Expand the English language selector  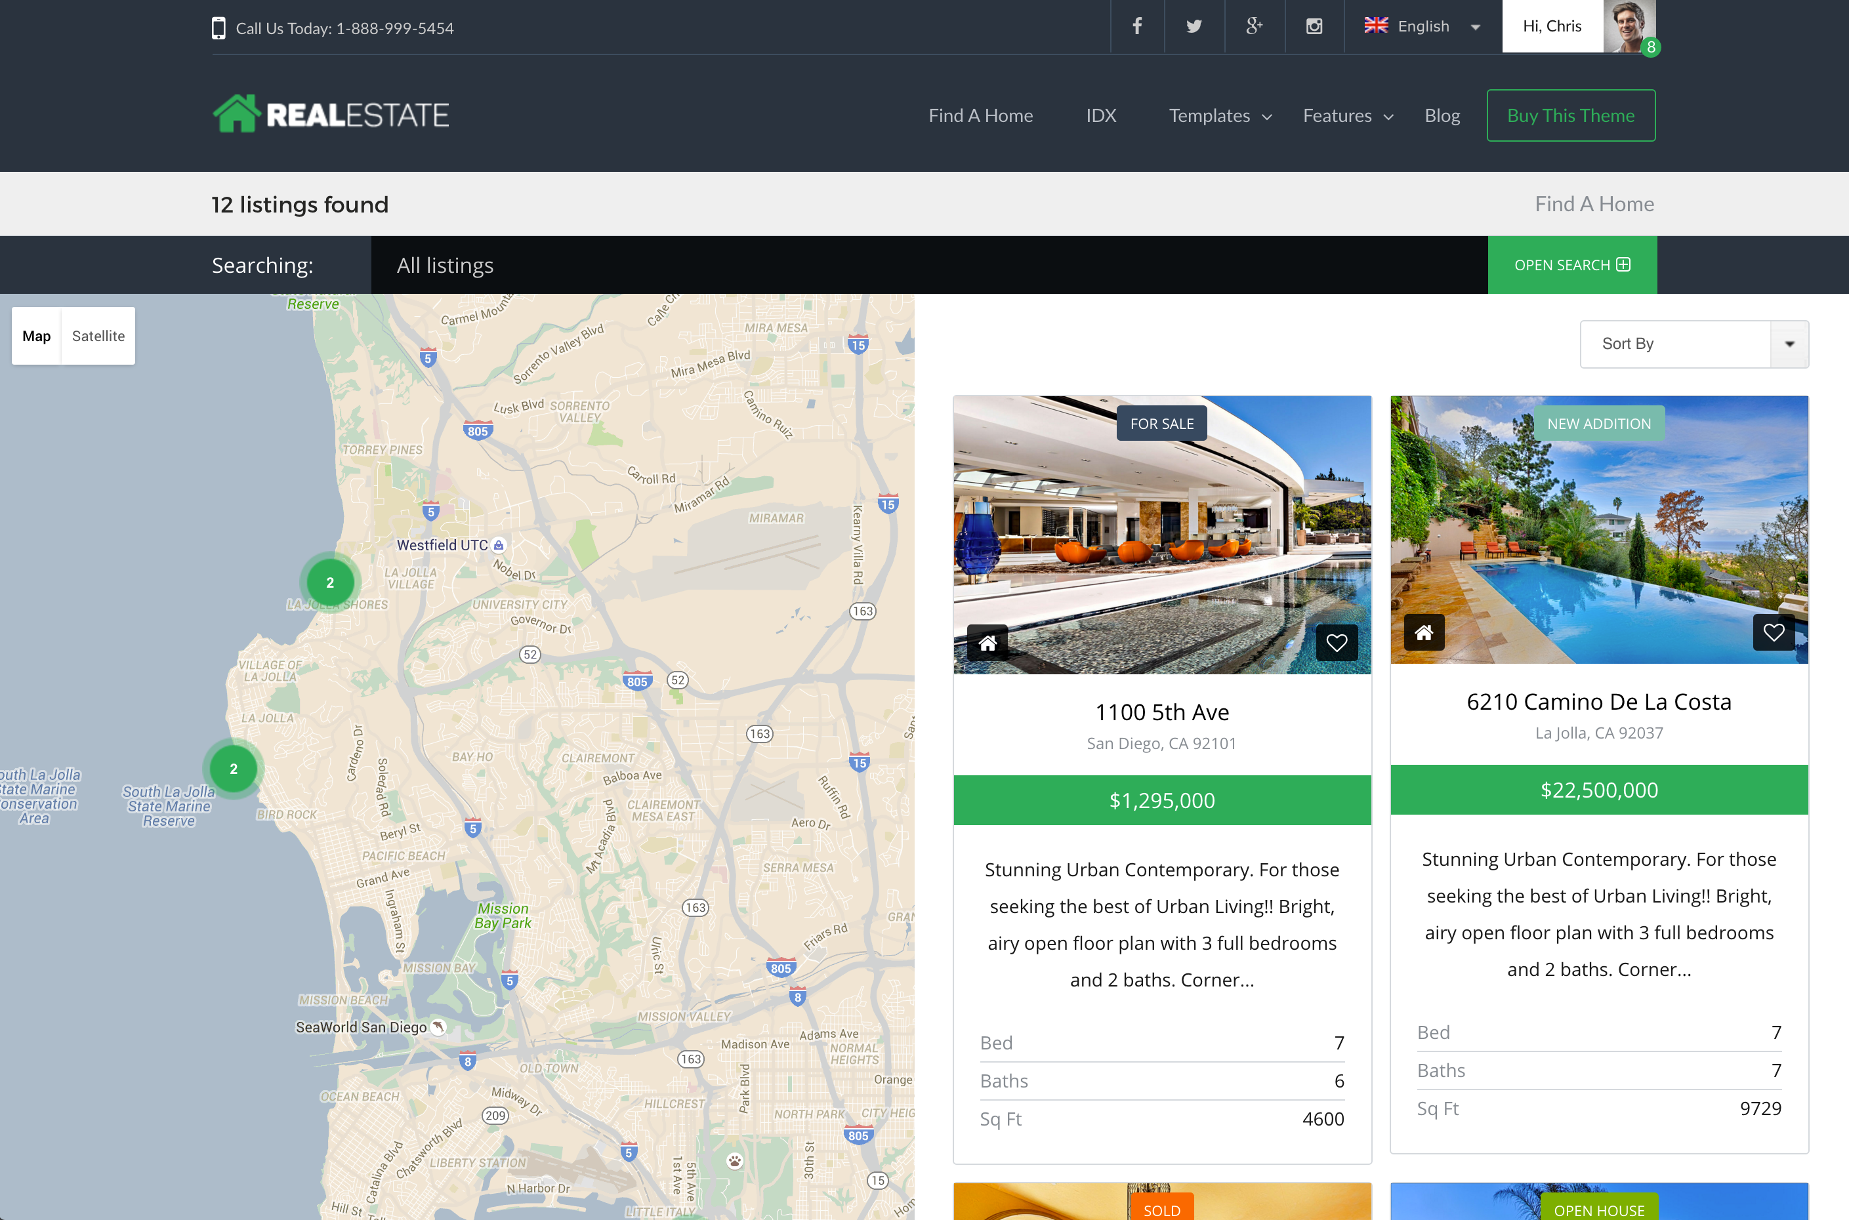[1423, 26]
